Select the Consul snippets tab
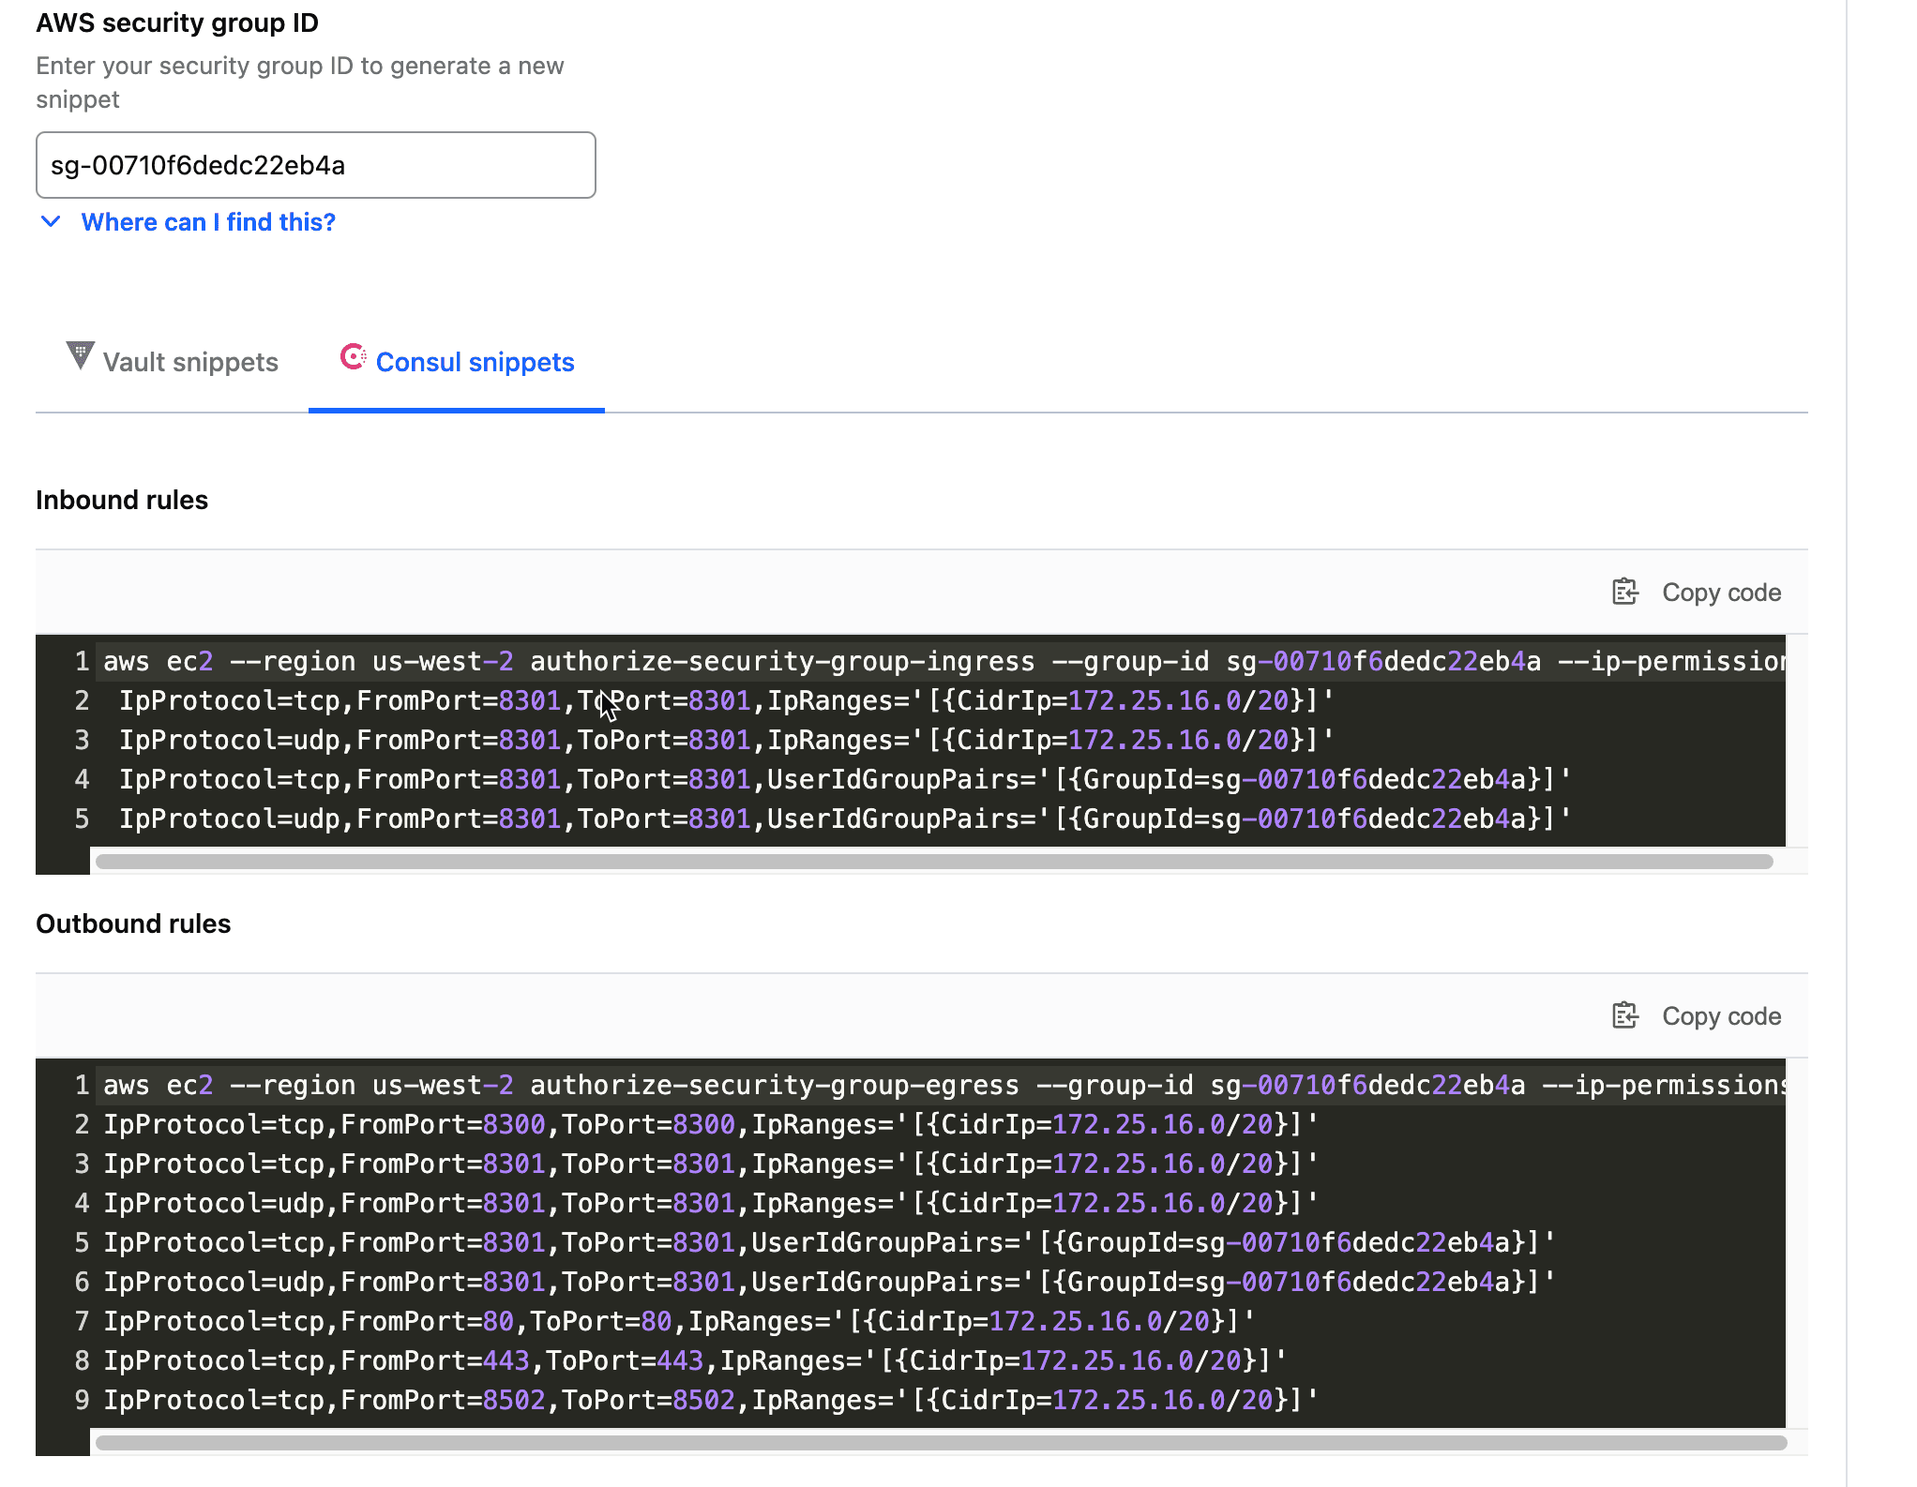This screenshot has height=1487, width=1917. [x=457, y=362]
